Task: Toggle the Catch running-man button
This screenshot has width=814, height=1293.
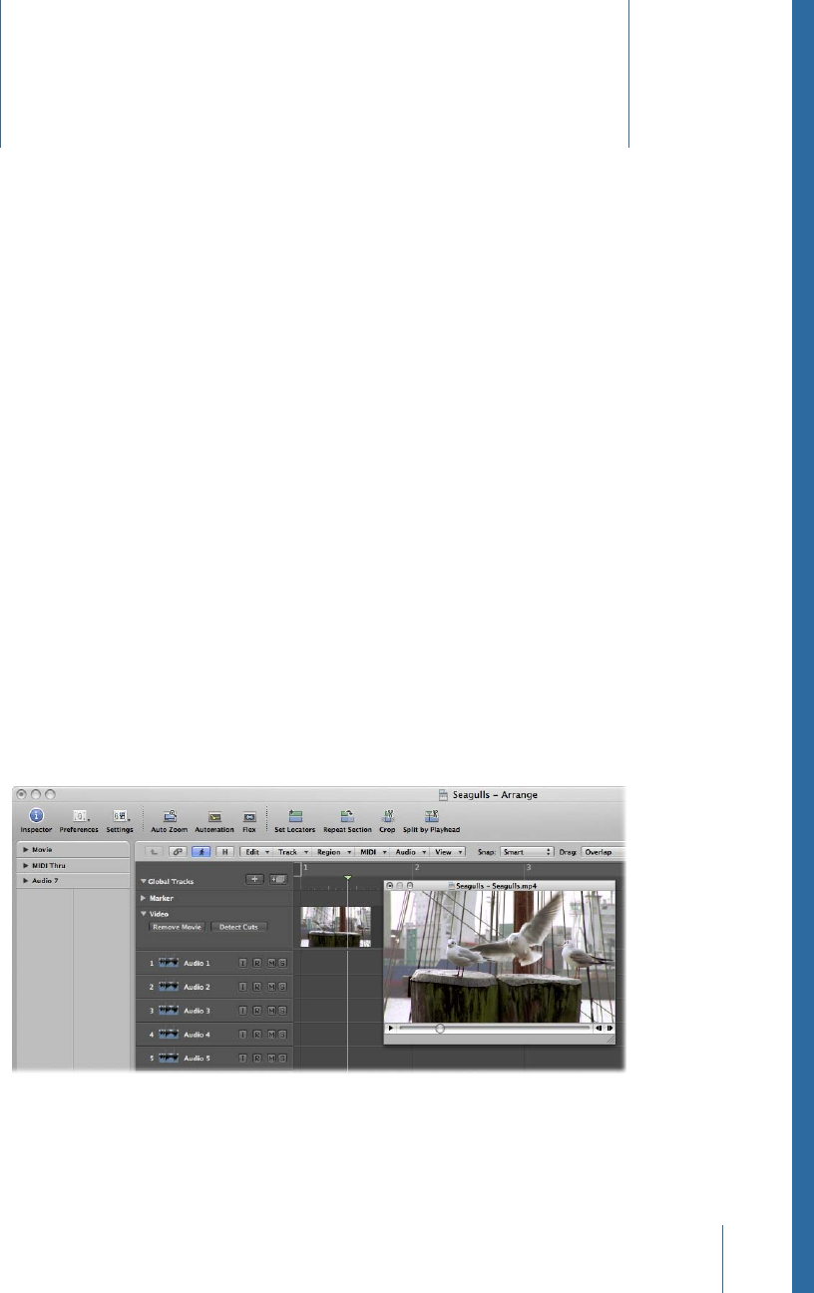Action: click(203, 852)
